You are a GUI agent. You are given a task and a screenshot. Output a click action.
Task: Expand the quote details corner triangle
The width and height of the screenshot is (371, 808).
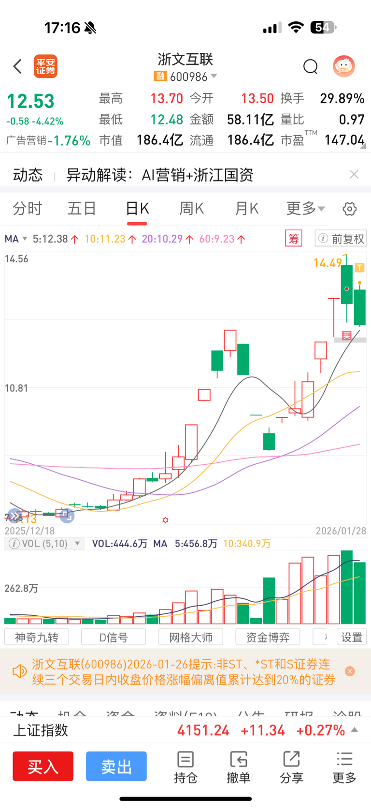(363, 145)
